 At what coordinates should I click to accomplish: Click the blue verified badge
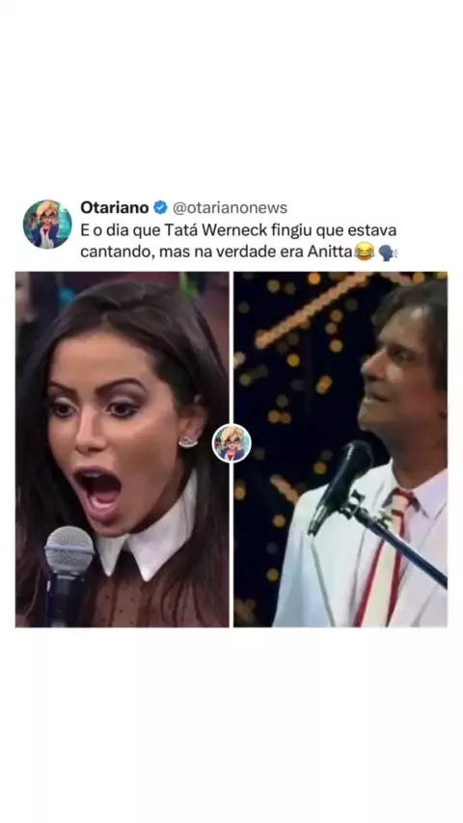point(160,208)
